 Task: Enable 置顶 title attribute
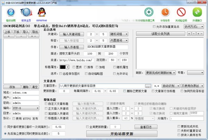click(74, 67)
